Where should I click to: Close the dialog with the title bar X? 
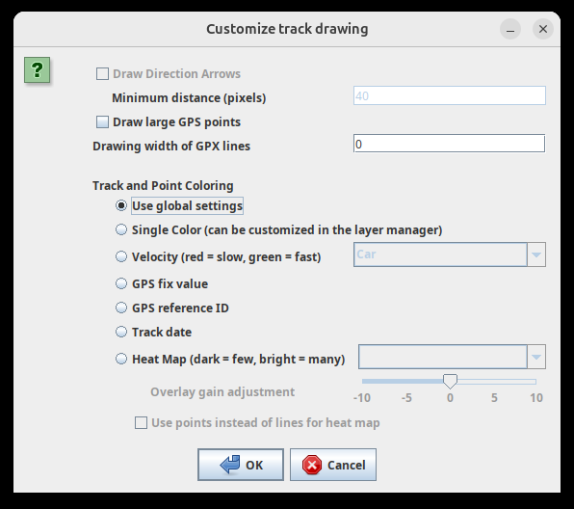pyautogui.click(x=543, y=29)
